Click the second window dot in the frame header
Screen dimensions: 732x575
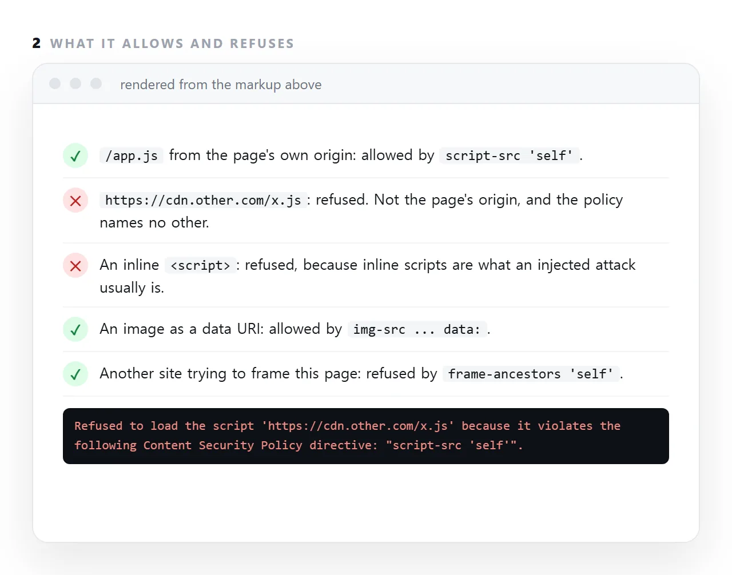coord(75,83)
